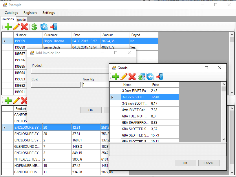The width and height of the screenshot is (236, 177).
Task: Add a new invoice line with the lower green plus
Action: point(8,101)
